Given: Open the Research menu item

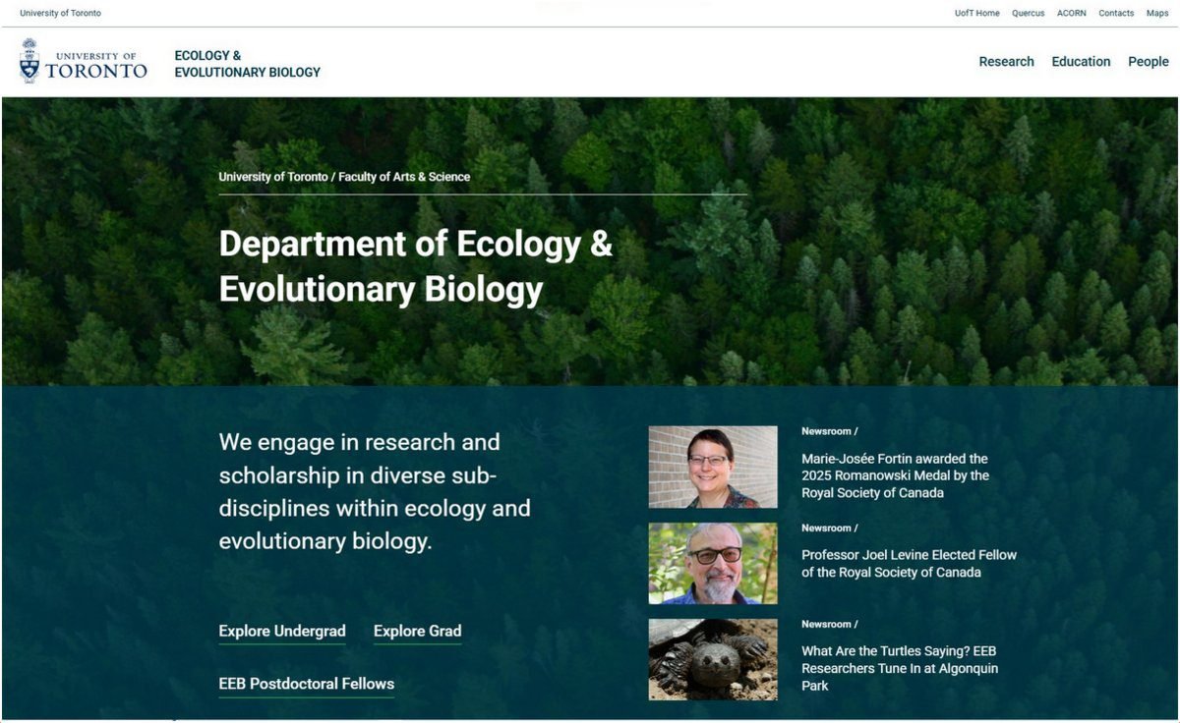Looking at the screenshot, I should tap(1006, 61).
